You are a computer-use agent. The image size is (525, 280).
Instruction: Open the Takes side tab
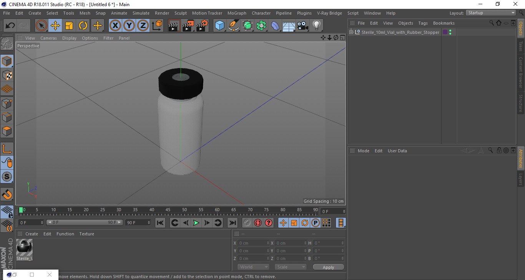(x=521, y=47)
